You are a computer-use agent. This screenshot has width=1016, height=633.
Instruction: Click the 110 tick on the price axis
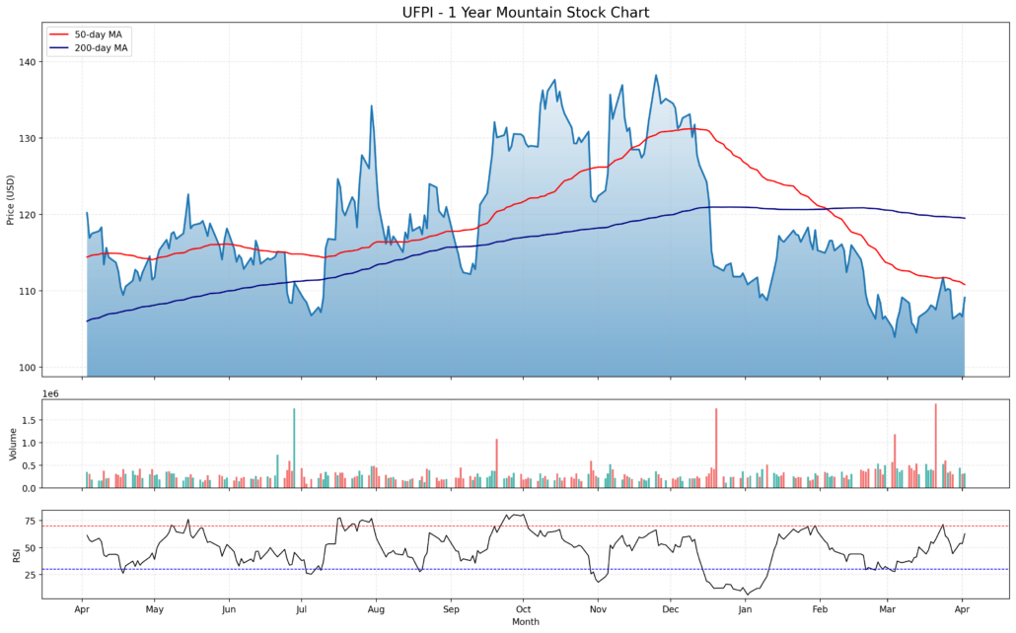tap(28, 291)
